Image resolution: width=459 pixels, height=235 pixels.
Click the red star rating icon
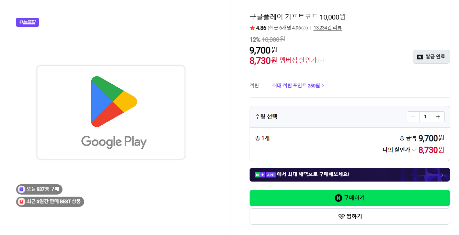click(252, 28)
